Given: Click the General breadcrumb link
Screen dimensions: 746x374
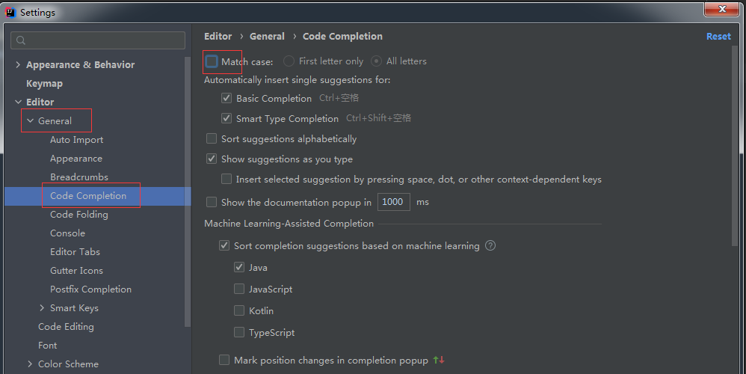Looking at the screenshot, I should (267, 37).
